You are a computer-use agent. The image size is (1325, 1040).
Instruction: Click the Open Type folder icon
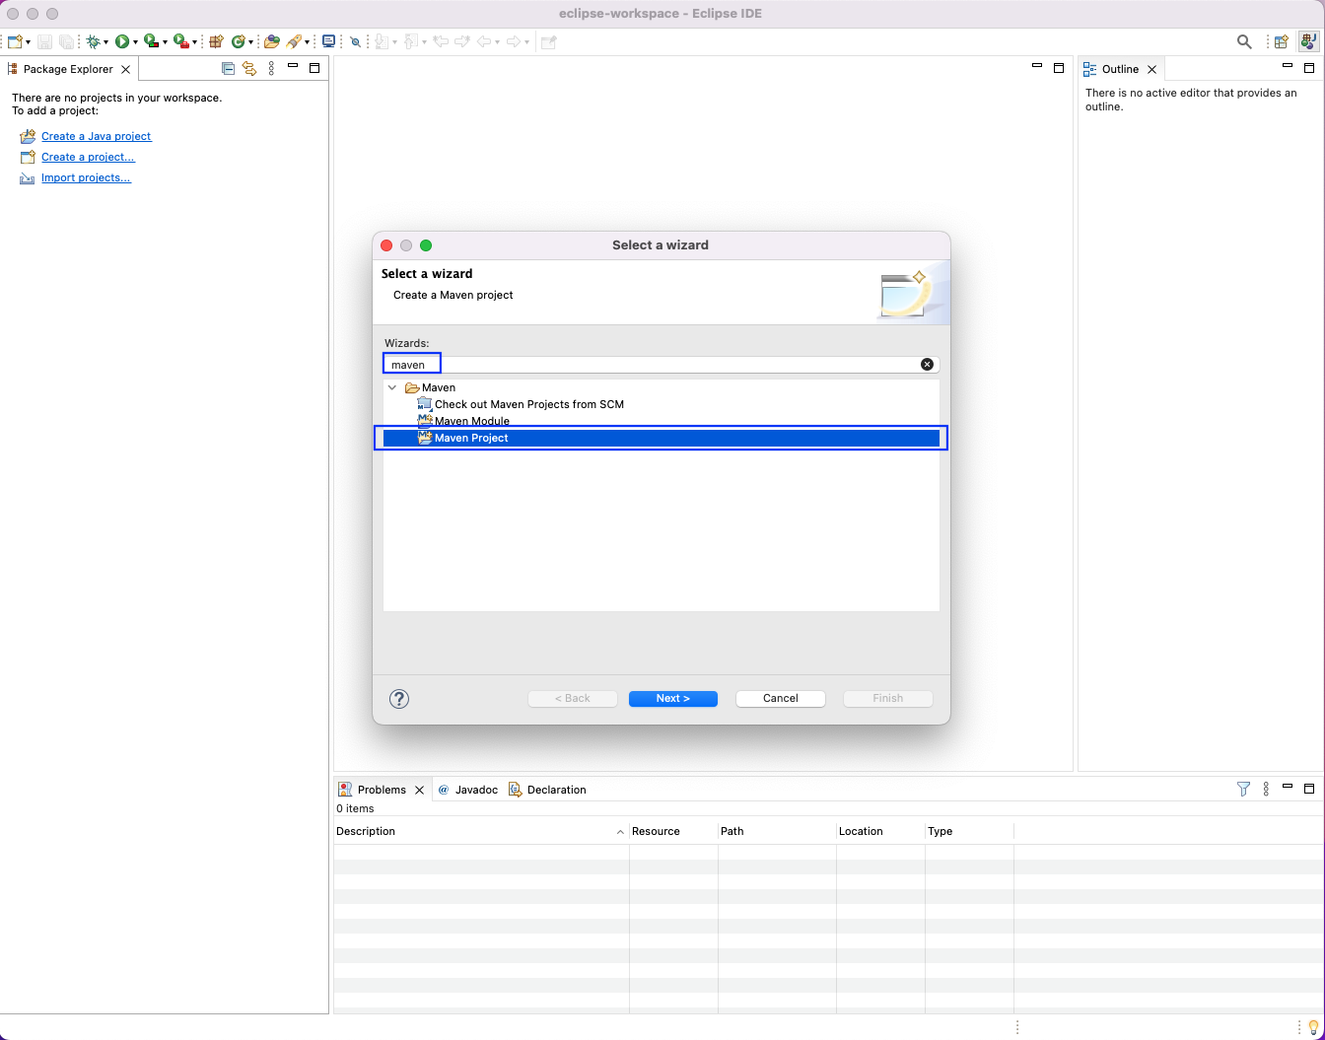point(272,41)
